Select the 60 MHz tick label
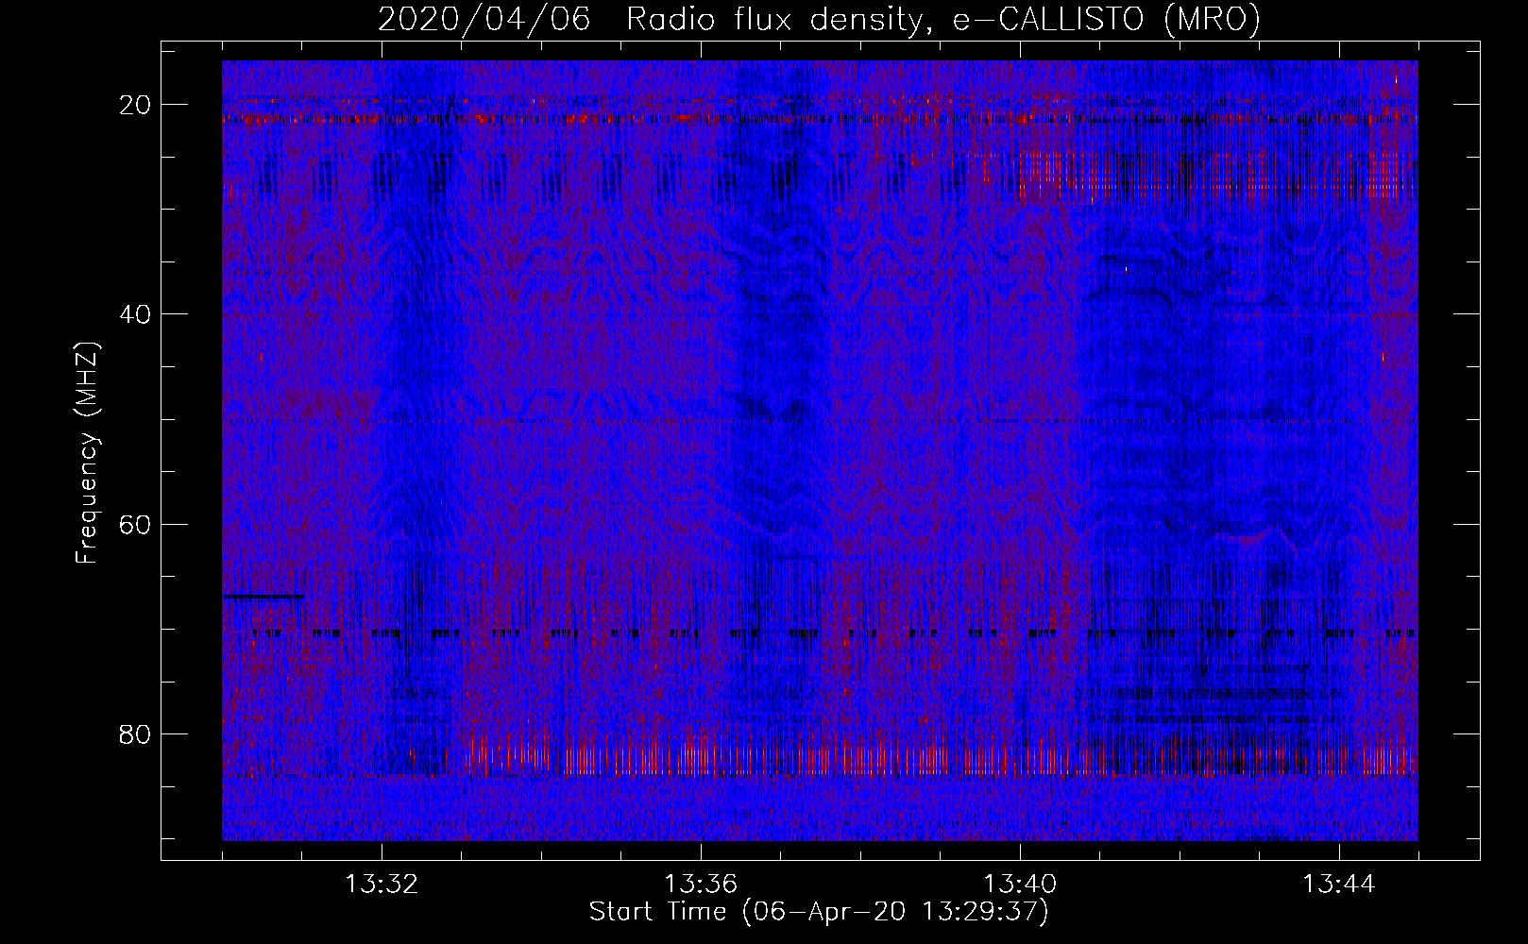 [136, 525]
